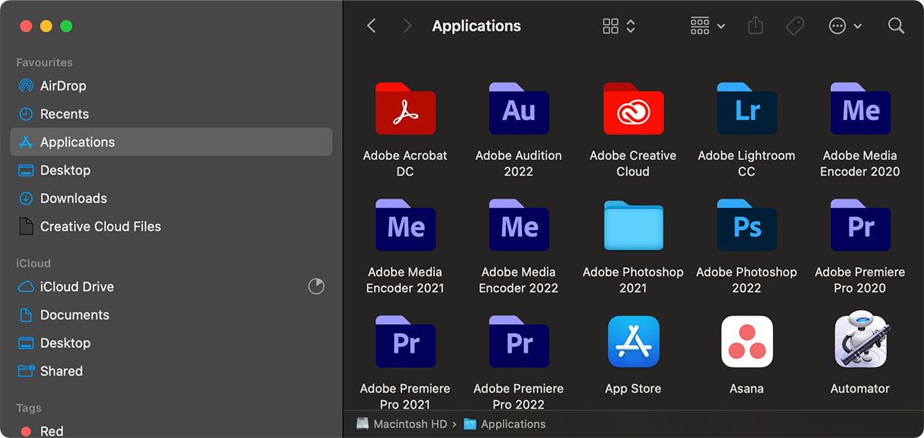The height and width of the screenshot is (438, 924).
Task: Open the Adobe Photoshop 2022 folder
Action: click(746, 225)
